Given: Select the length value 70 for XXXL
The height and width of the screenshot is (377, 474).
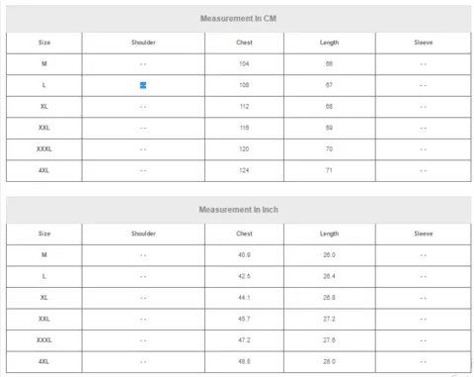Looking at the screenshot, I should [329, 149].
